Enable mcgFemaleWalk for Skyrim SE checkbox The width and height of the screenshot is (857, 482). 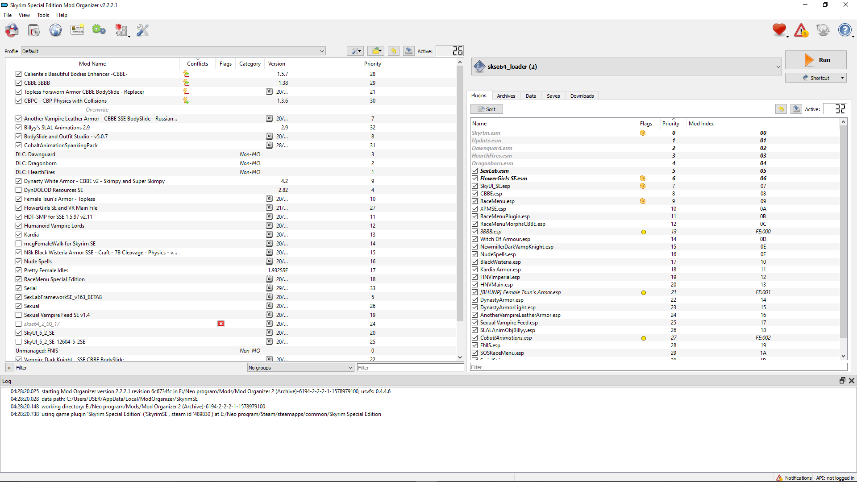pyautogui.click(x=18, y=243)
